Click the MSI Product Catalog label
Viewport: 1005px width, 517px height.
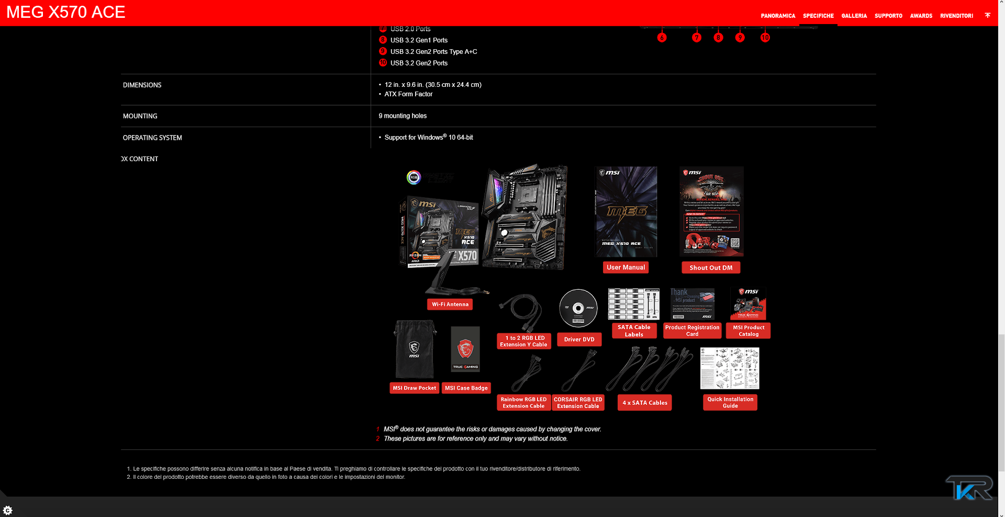coord(749,331)
